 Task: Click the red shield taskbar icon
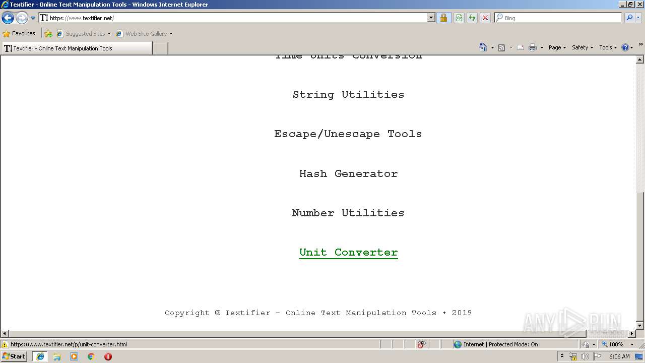tap(108, 356)
